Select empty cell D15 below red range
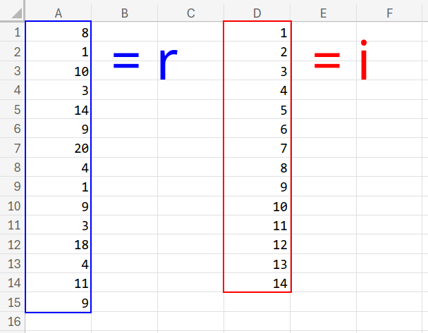Image resolution: width=428 pixels, height=333 pixels. pyautogui.click(x=257, y=304)
